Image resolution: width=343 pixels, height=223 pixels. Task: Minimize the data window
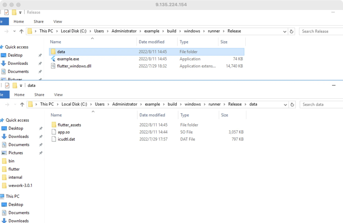pos(333,85)
